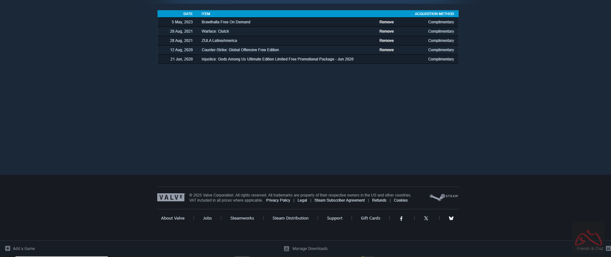This screenshot has height=257, width=611.
Task: Go to Gift Cards page
Action: 370,218
